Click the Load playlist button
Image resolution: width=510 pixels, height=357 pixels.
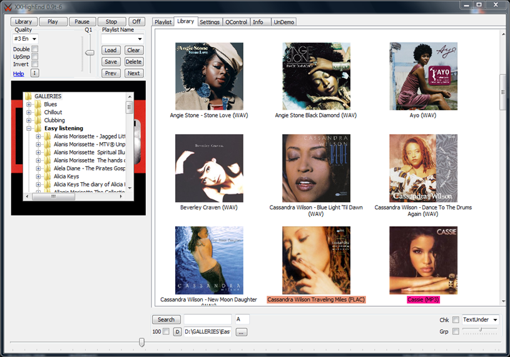coord(111,50)
